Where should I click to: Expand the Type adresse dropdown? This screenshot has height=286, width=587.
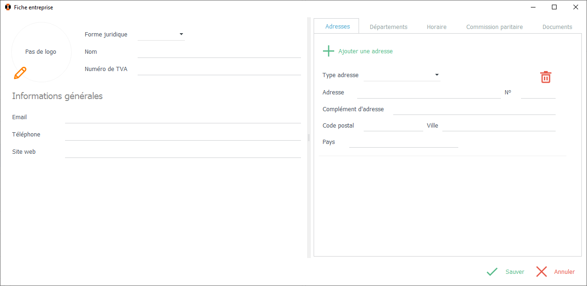437,75
